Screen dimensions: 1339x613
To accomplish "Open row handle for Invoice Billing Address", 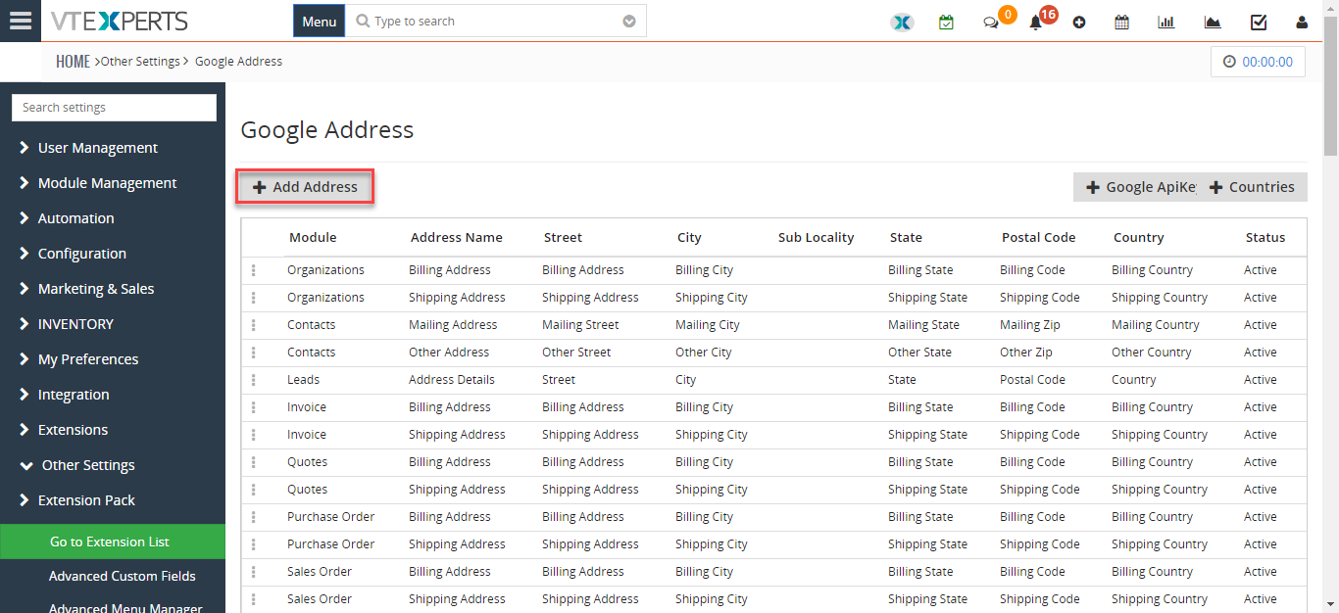I will [254, 407].
